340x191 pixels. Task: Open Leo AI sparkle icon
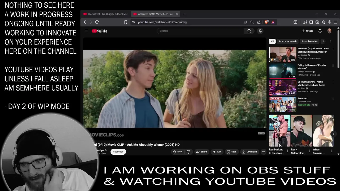[323, 22]
